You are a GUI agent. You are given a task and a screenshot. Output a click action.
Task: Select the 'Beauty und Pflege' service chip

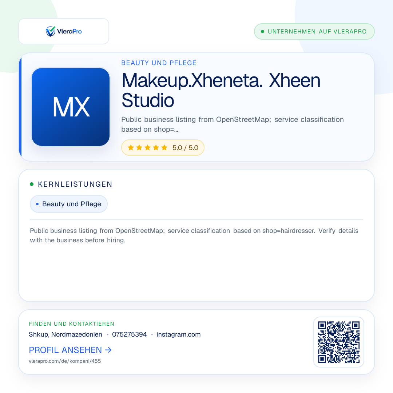tap(69, 204)
